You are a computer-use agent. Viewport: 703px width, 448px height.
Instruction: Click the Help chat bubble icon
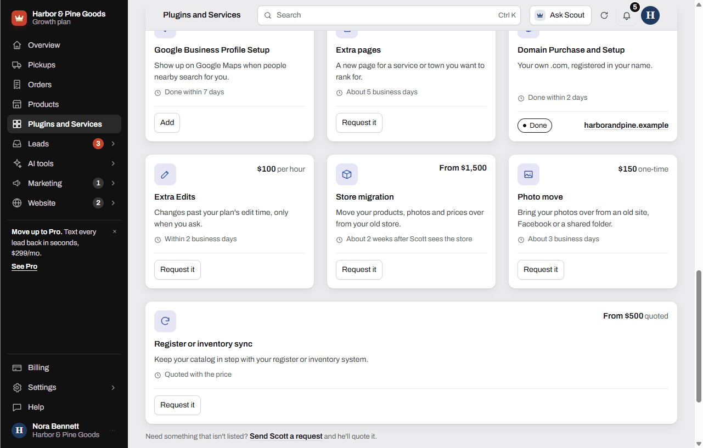[17, 407]
